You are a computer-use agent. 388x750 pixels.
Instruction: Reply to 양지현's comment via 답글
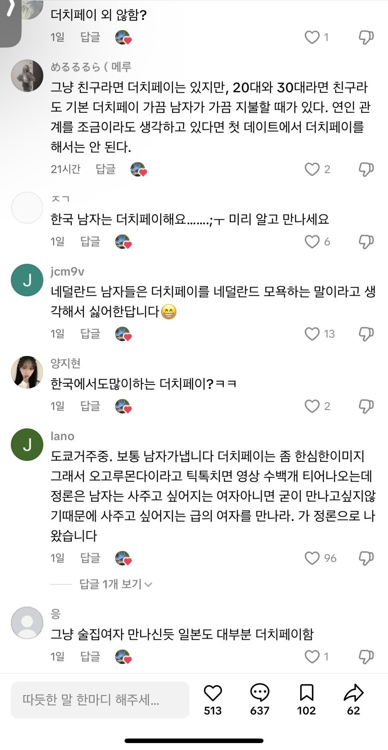pos(90,406)
